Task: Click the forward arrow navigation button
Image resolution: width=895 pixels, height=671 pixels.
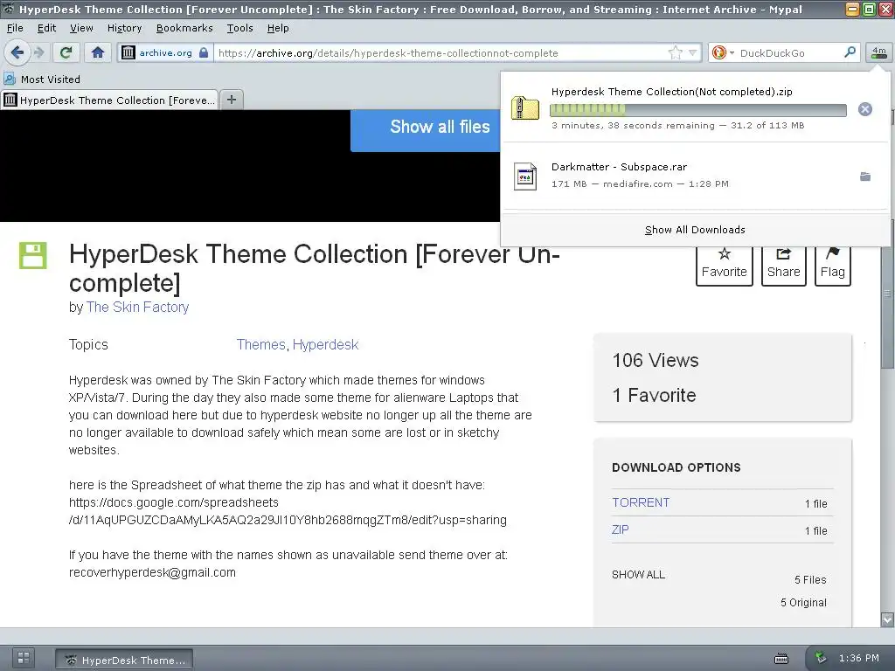Action: point(38,52)
